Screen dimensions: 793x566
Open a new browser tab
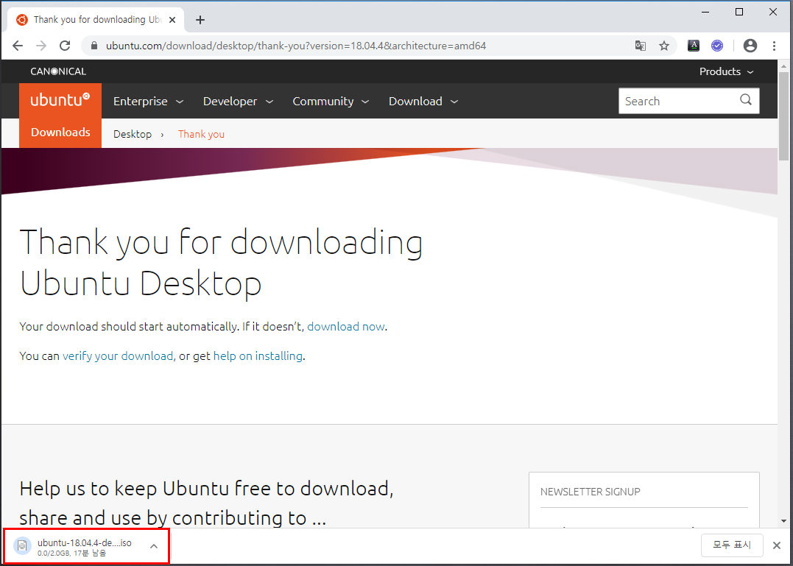point(200,20)
